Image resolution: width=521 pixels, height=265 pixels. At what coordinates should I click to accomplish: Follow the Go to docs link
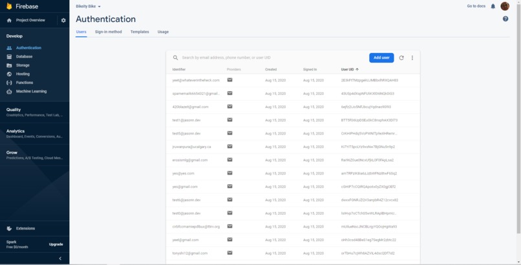tap(476, 6)
